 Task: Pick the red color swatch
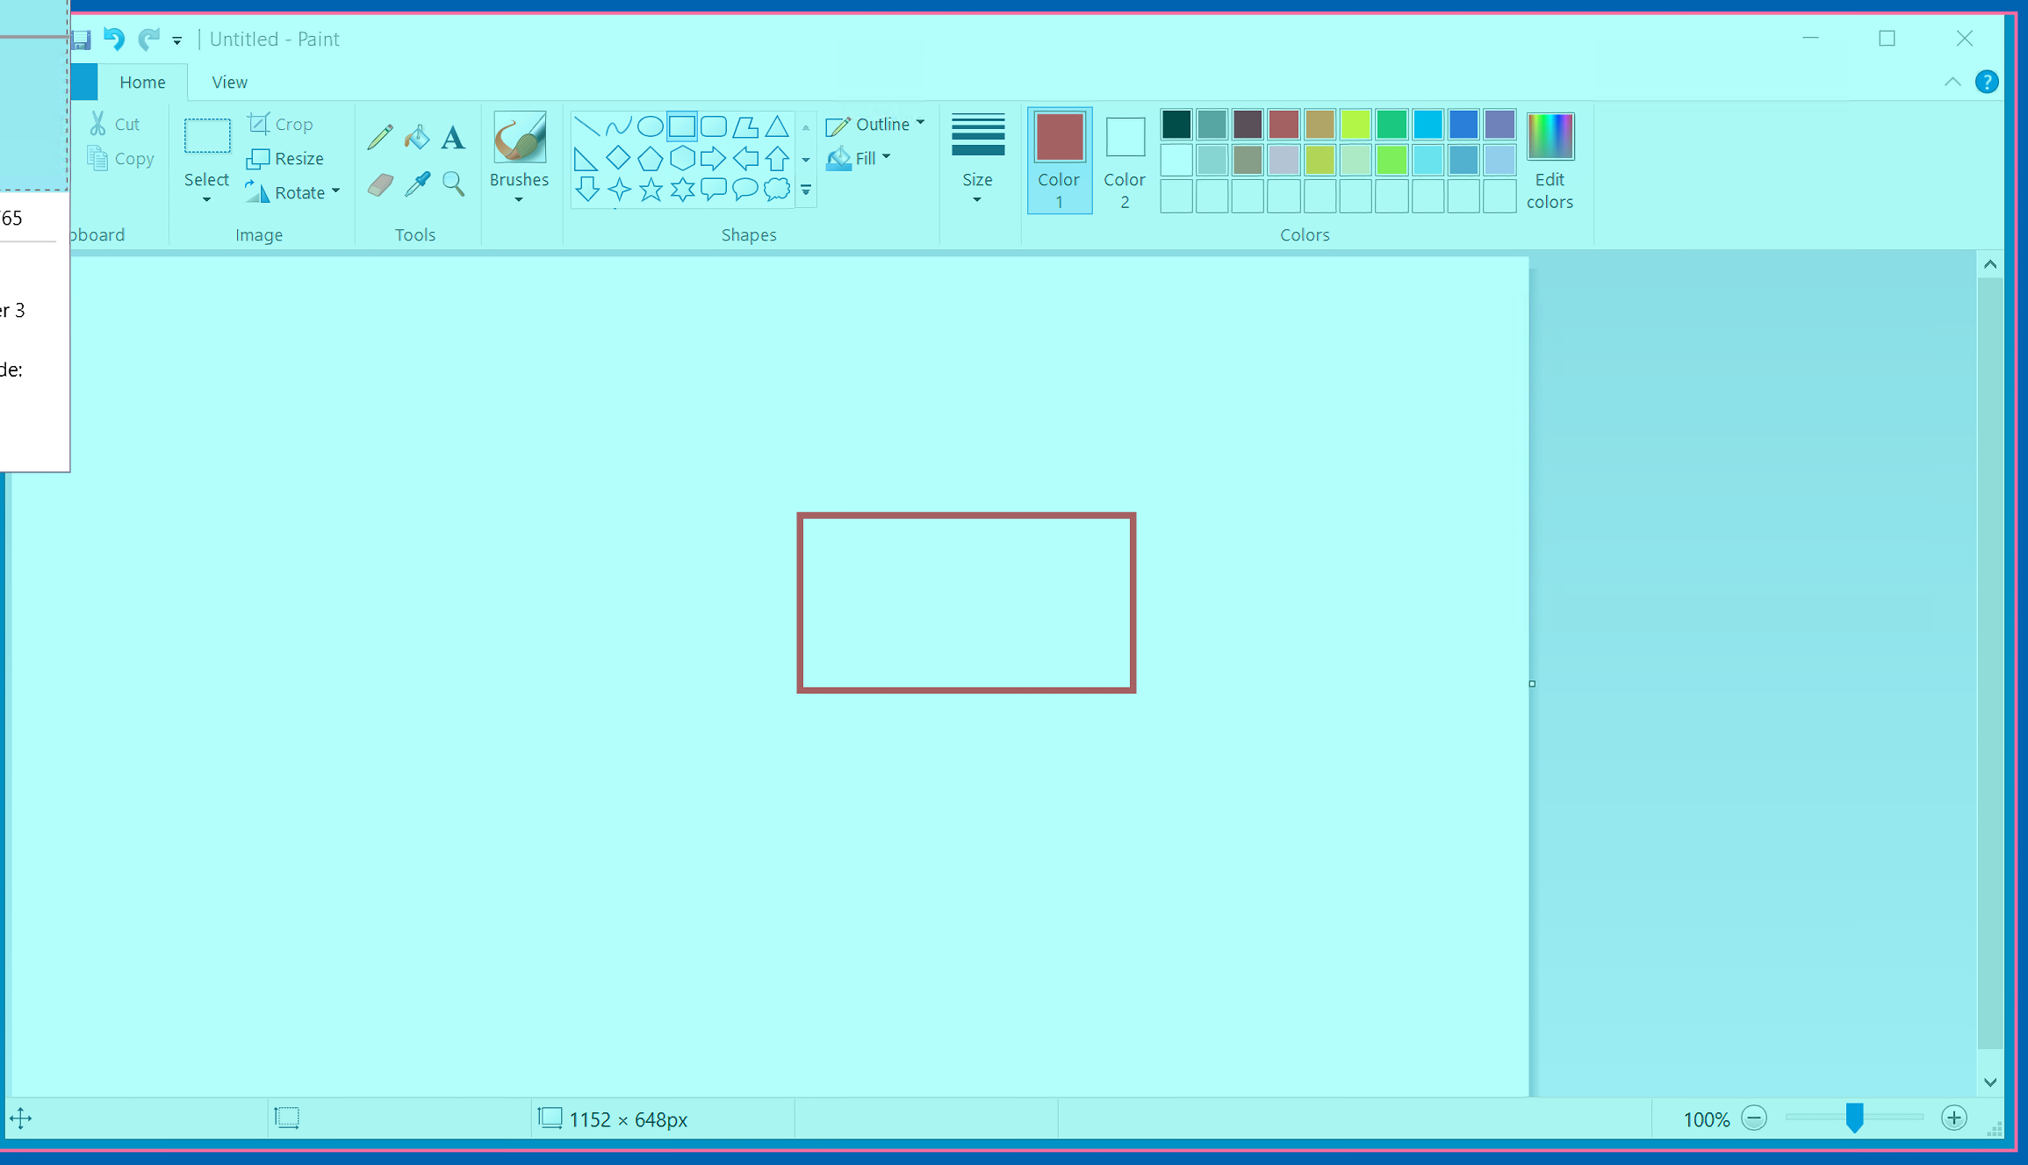click(1284, 125)
